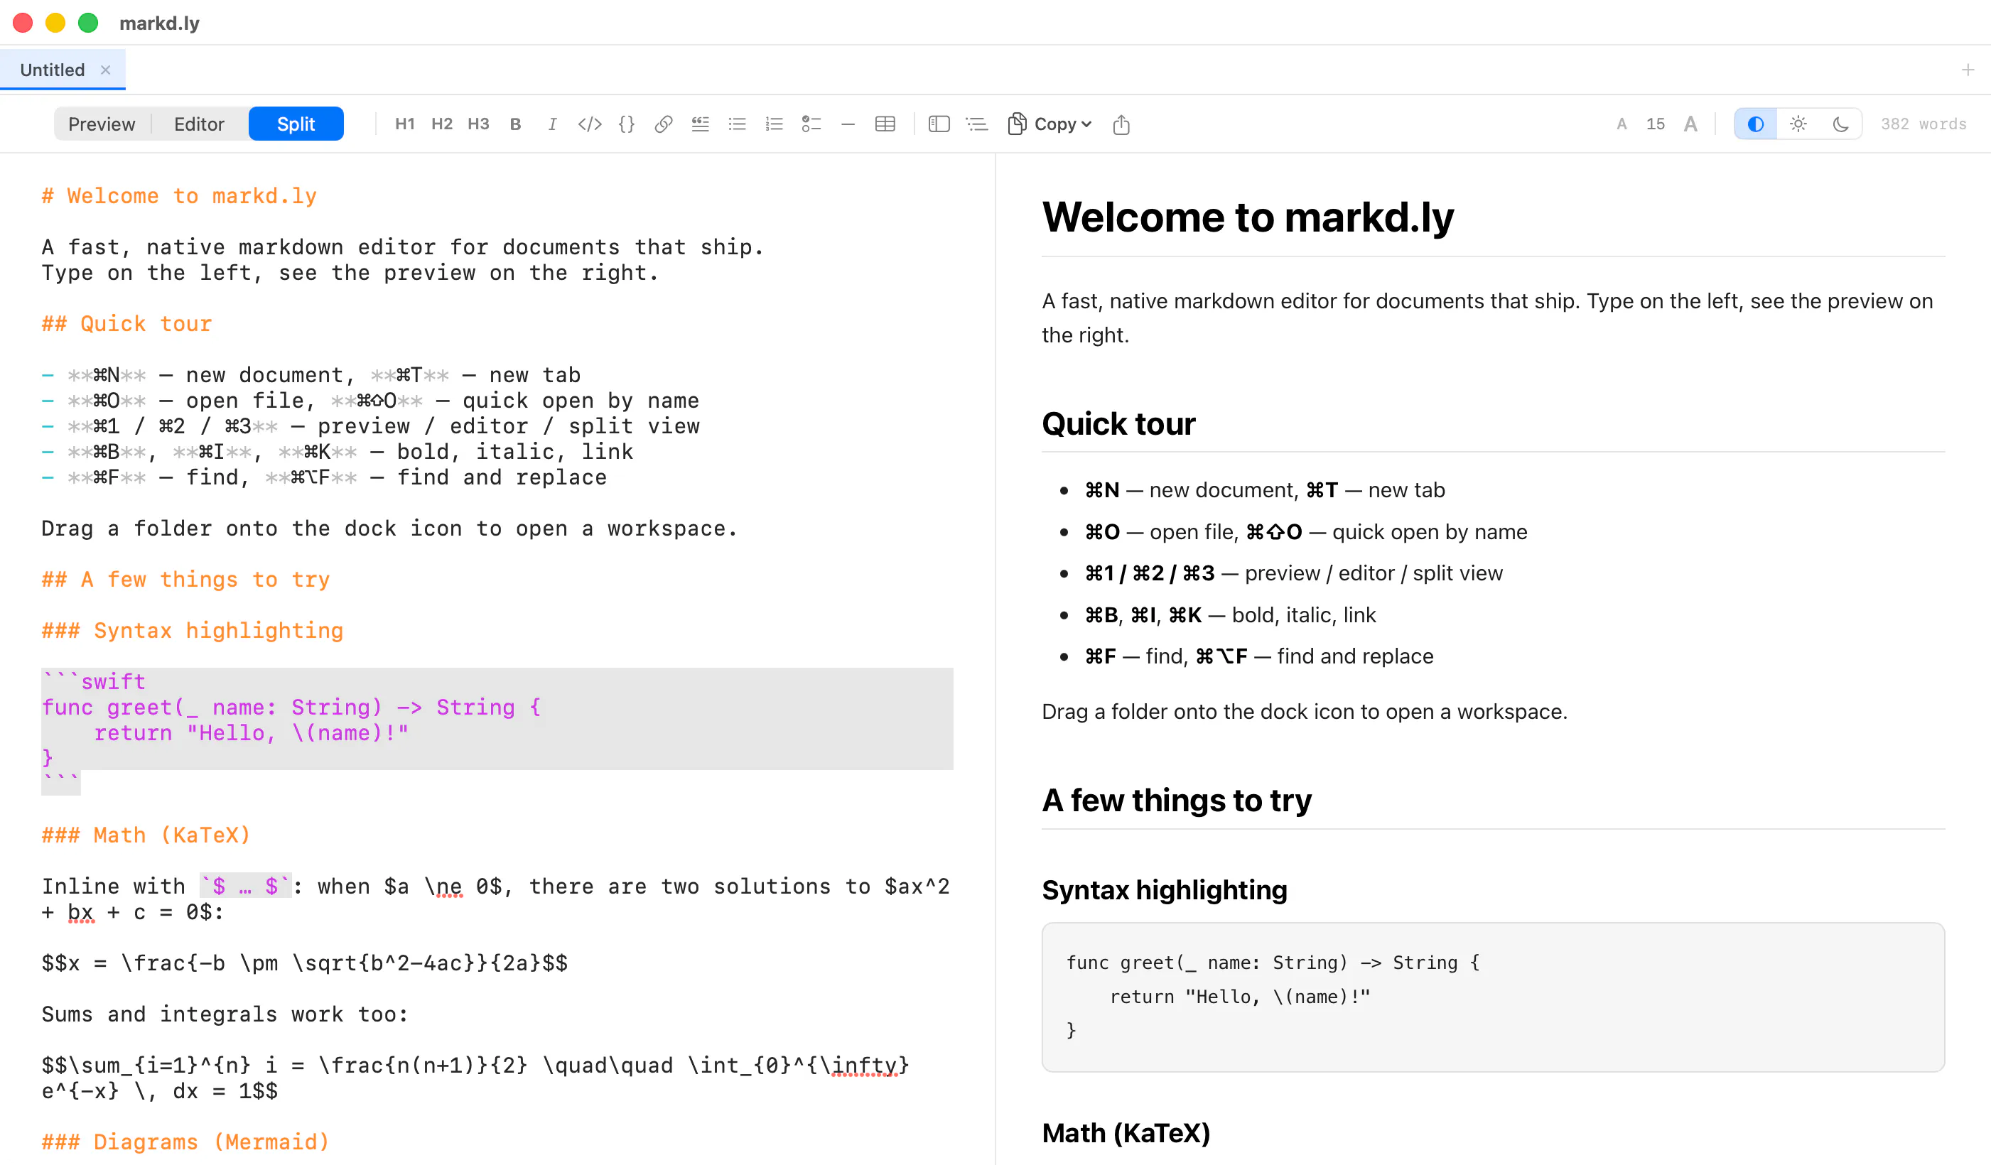
Task: Increase font size with the large A
Action: (x=1690, y=124)
